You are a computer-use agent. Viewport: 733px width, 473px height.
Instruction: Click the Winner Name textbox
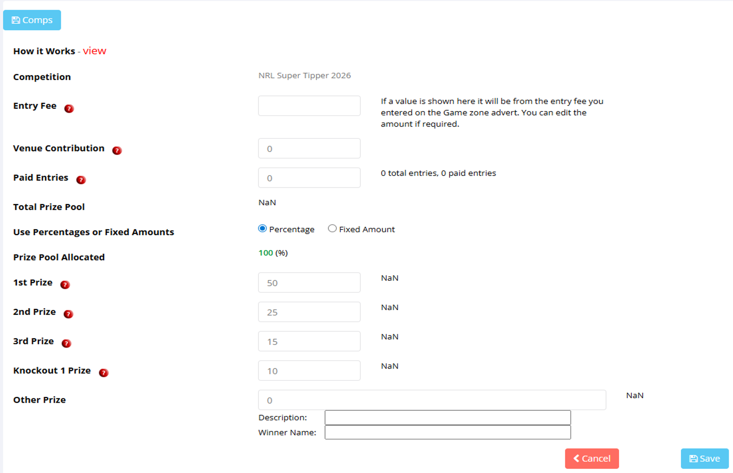click(448, 432)
